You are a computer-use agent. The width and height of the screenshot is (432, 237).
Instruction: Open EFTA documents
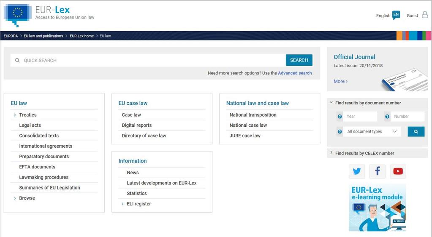[37, 167]
